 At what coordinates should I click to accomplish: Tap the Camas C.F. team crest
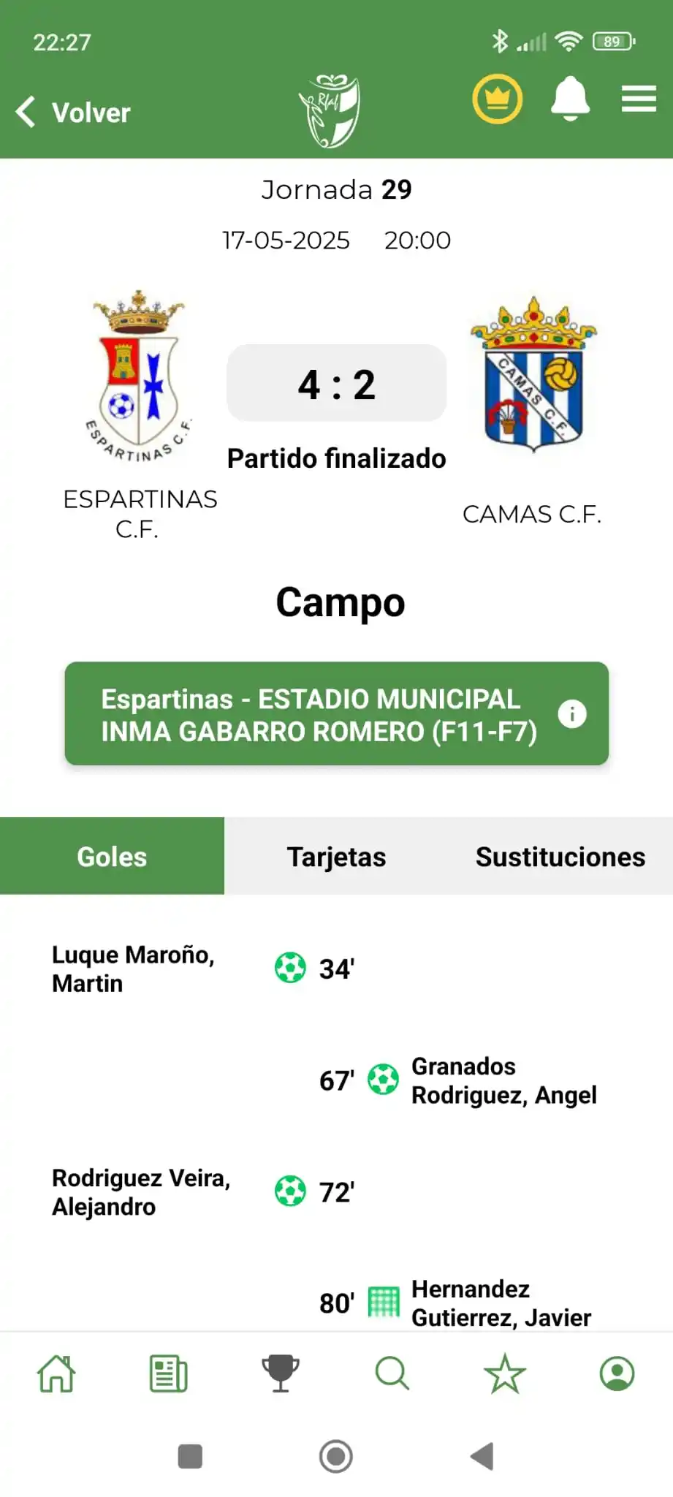click(533, 374)
